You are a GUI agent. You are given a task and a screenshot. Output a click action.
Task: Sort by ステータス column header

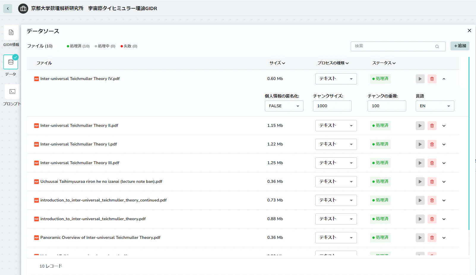tap(384, 63)
